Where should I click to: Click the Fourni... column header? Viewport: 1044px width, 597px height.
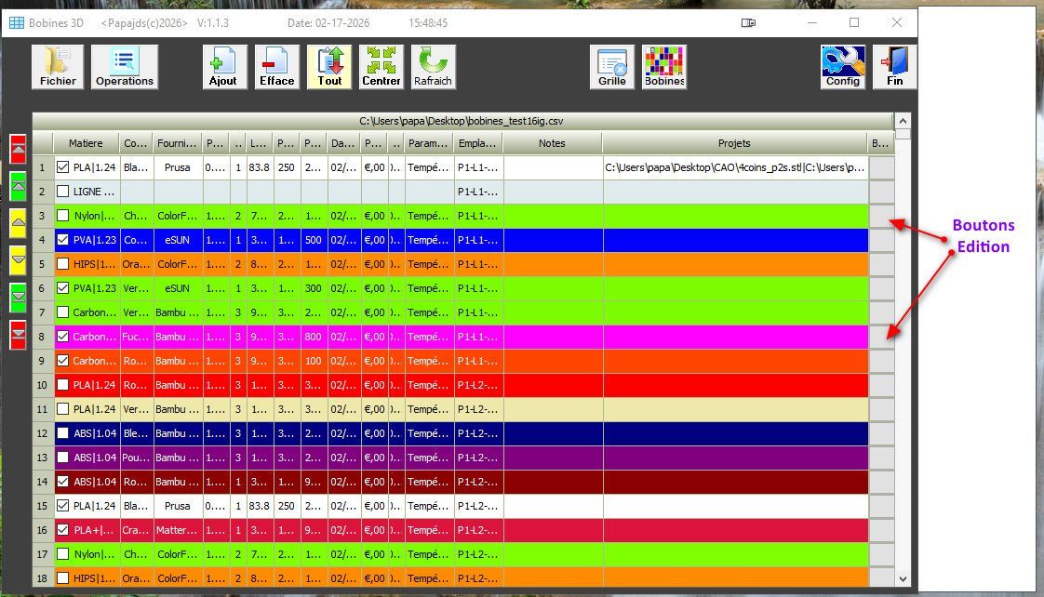pyautogui.click(x=178, y=143)
